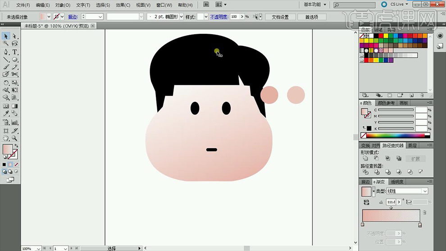The height and width of the screenshot is (251, 446).
Task: Enable Draw Behind drawing mode
Action: (10, 172)
